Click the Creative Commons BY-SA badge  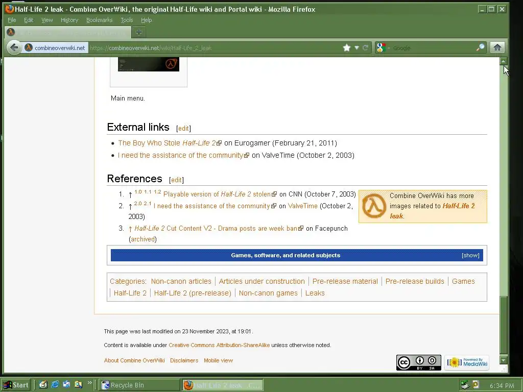(x=419, y=363)
